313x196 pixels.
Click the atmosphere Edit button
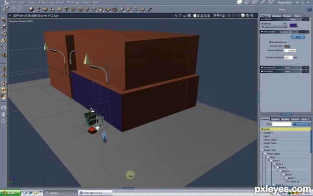click(x=298, y=37)
